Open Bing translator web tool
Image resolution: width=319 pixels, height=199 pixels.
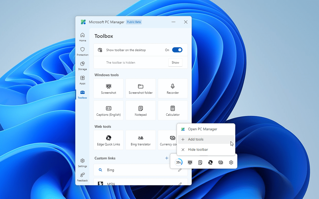click(140, 140)
